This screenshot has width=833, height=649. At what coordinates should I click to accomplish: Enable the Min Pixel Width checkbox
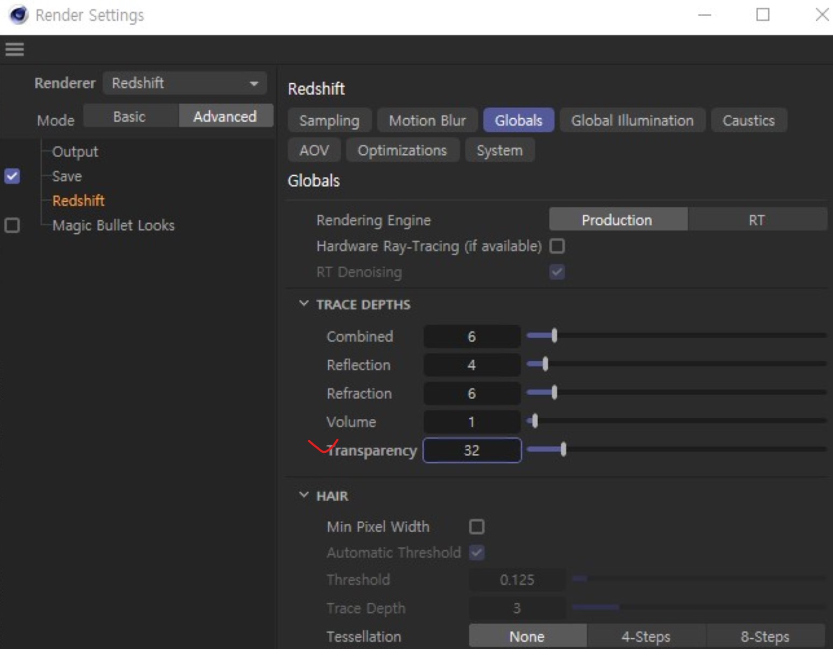pos(477,527)
